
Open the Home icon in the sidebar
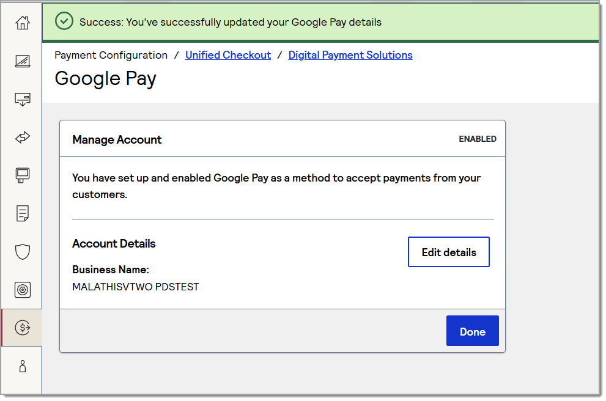click(23, 23)
